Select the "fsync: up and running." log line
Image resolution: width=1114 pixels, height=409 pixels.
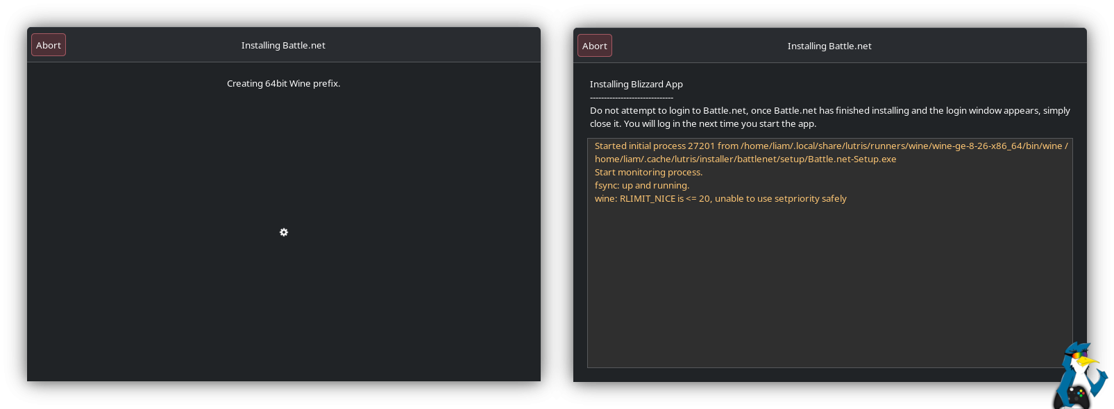[x=642, y=185]
